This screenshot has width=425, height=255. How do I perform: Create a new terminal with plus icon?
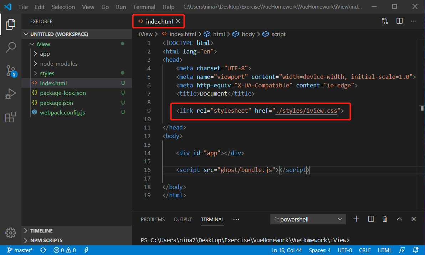pos(356,219)
